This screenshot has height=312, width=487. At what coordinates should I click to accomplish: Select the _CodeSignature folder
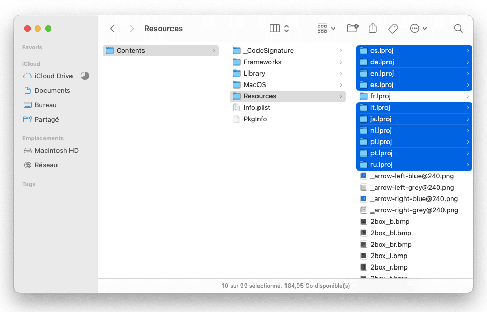tap(288, 51)
